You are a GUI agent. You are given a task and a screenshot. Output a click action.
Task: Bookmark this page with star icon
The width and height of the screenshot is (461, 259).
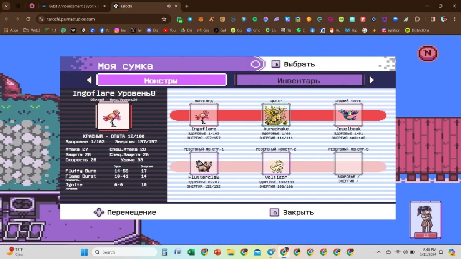click(x=164, y=19)
